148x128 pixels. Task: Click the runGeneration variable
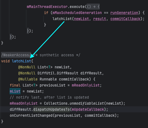point(124,13)
